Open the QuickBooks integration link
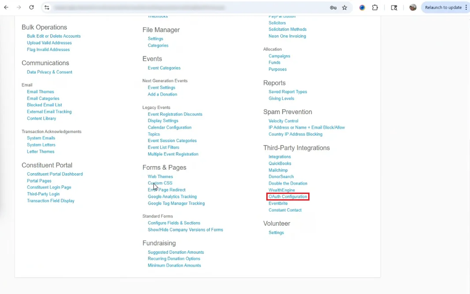Viewport: 470px width, 294px height. [280, 164]
